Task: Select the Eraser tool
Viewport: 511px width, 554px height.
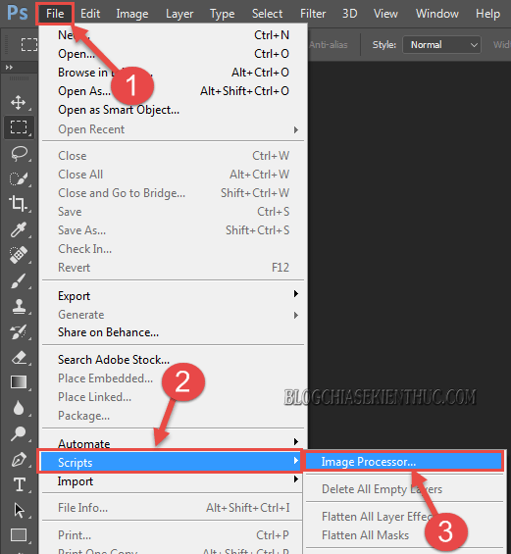Action: [19, 357]
